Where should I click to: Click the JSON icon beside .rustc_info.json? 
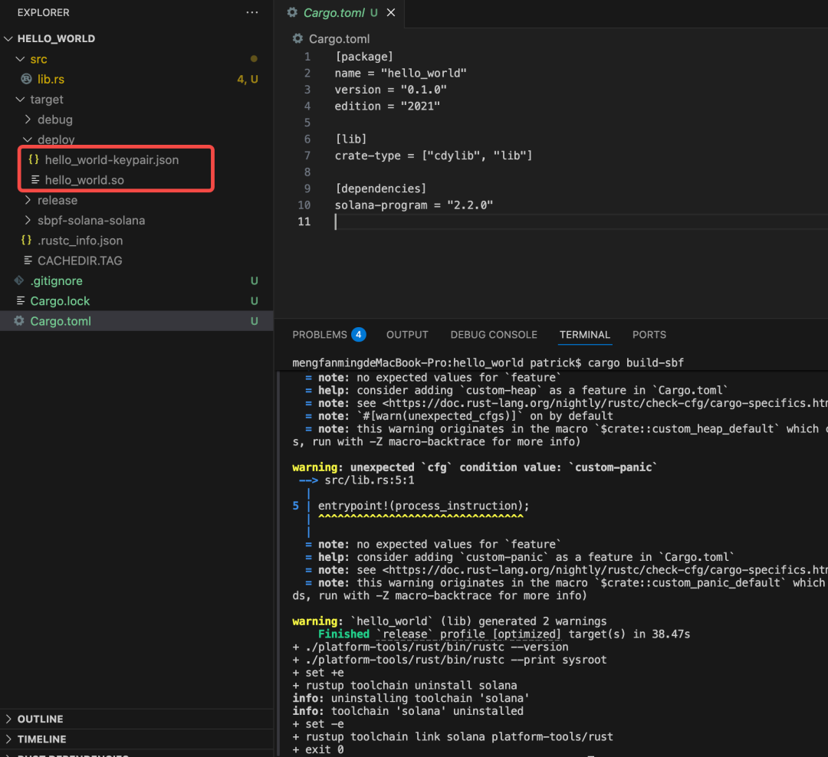pyautogui.click(x=27, y=241)
